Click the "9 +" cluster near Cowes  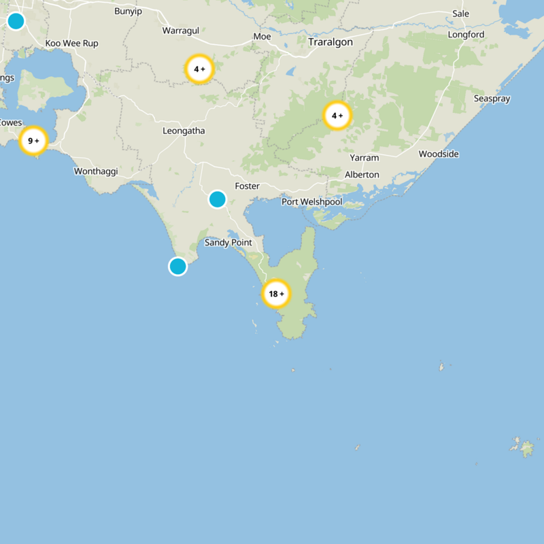click(x=33, y=139)
